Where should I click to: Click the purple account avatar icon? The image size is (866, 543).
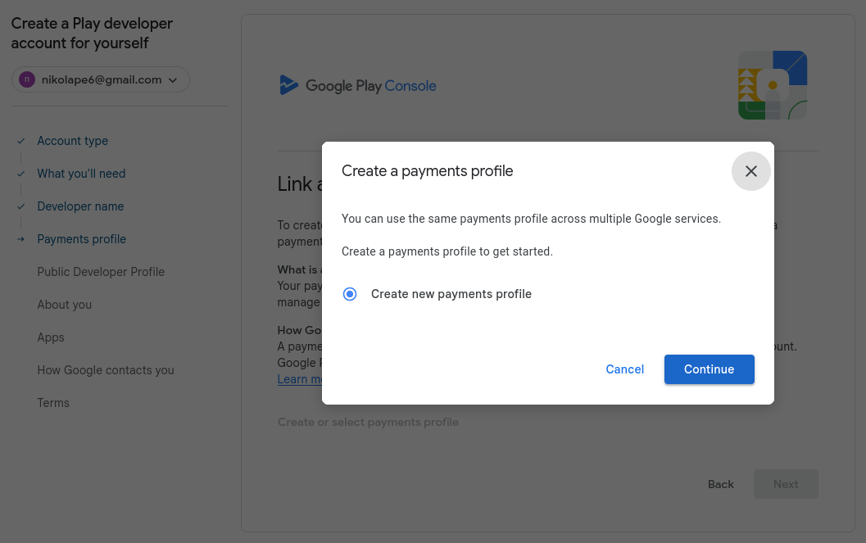pyautogui.click(x=27, y=79)
